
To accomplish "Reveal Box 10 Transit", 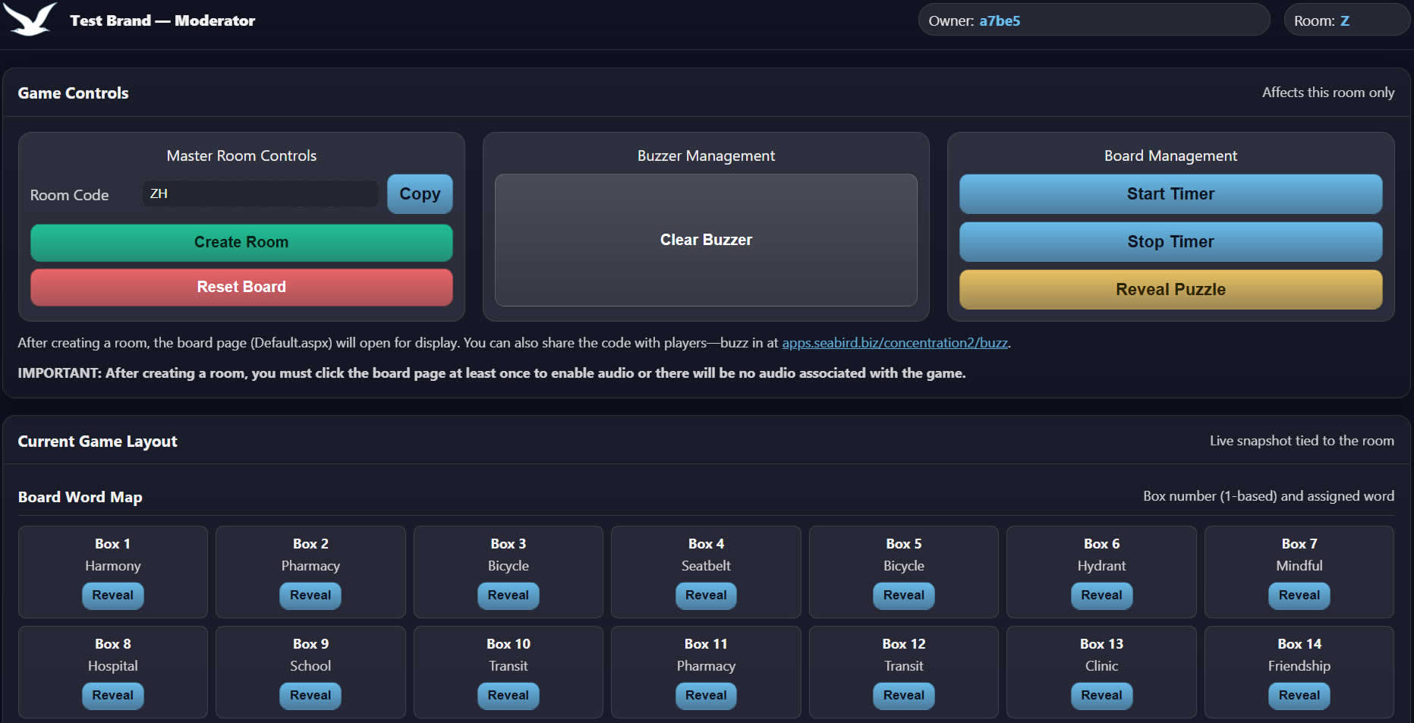I will tap(508, 695).
